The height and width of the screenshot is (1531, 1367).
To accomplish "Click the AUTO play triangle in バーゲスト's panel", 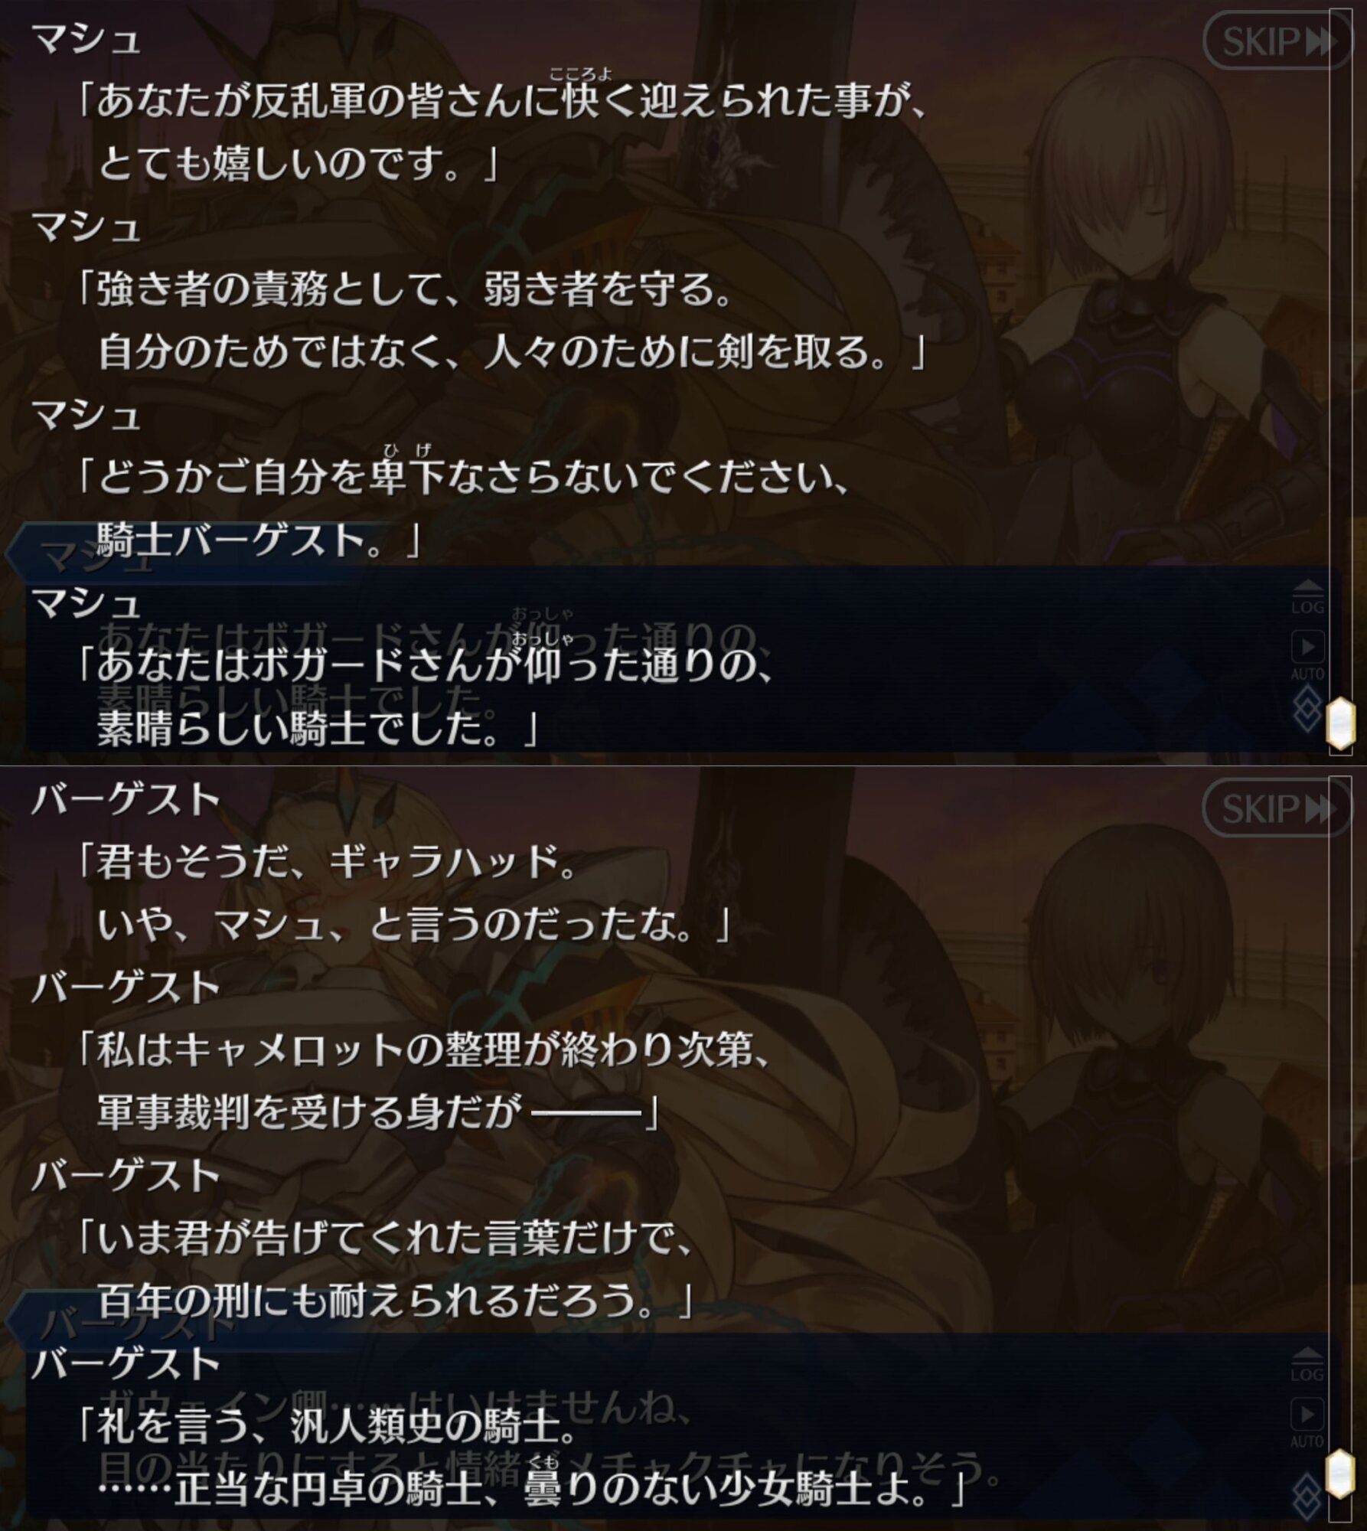I will point(1307,1413).
